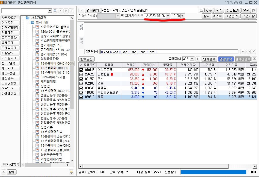Click the folder icon below tree panel
This screenshot has width=259, height=177.
(x=71, y=172)
